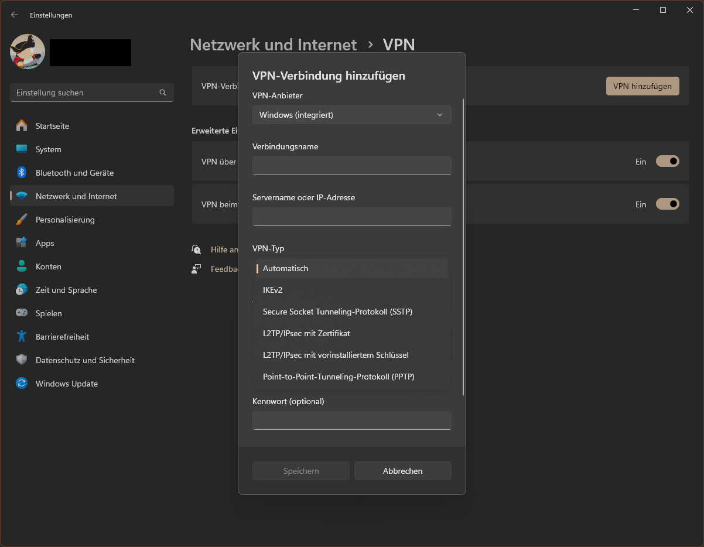Choose Point-to-Point-Tunneling-Protokoll (PPTP) option

coord(339,377)
